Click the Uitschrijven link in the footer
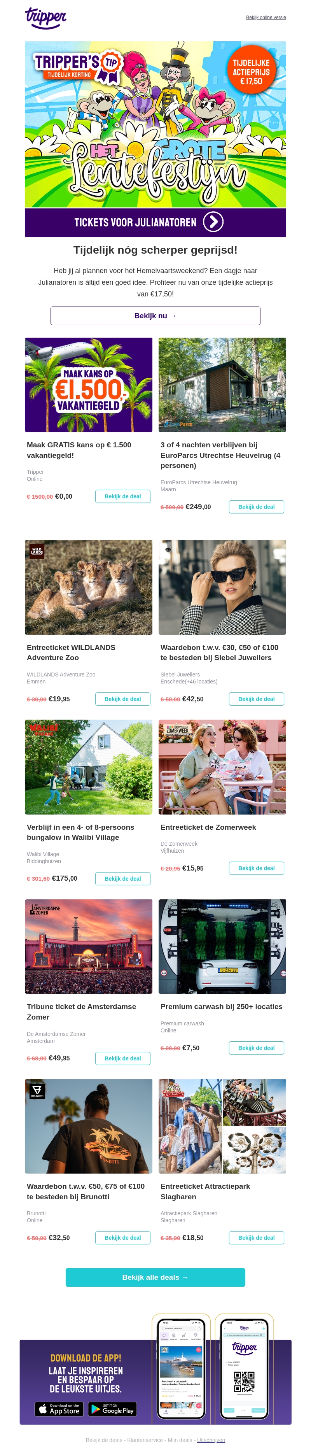 (x=211, y=1440)
